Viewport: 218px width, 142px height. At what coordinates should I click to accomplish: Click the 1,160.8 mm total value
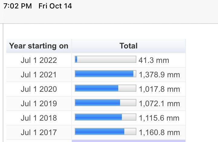[x=159, y=132]
